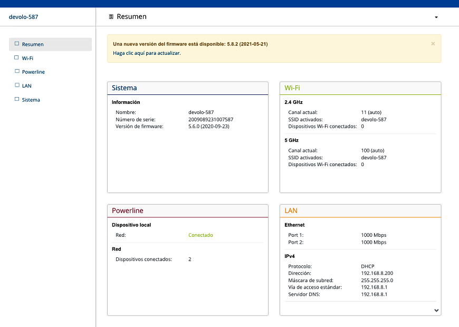
Task: Click the Versión de firmware label
Action: pyautogui.click(x=139, y=127)
